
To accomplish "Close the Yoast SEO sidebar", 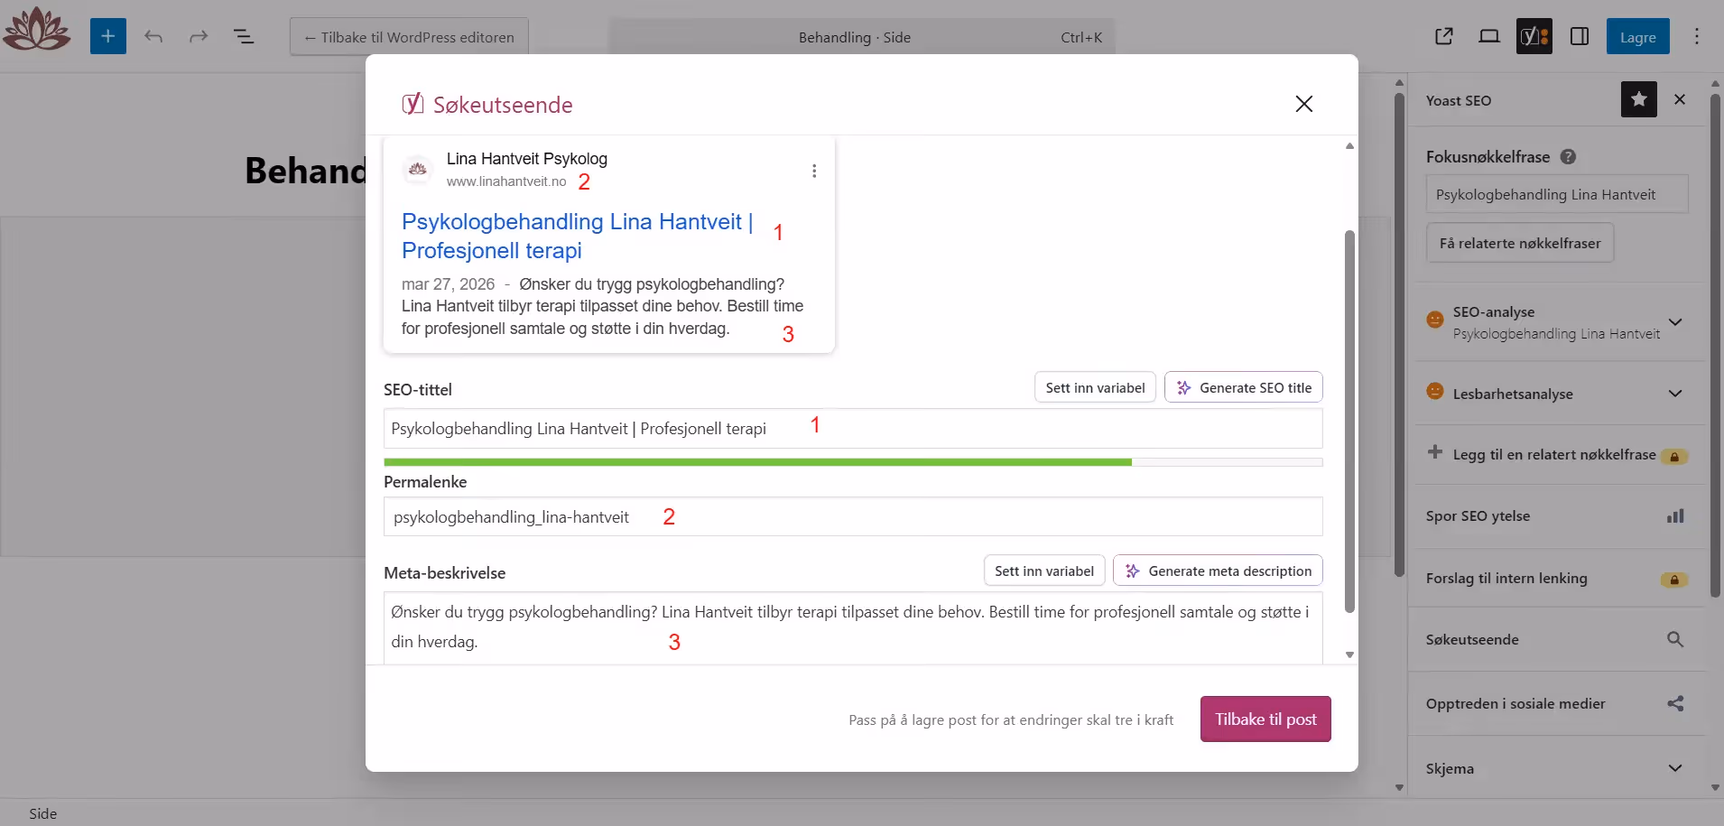I will click(1680, 99).
